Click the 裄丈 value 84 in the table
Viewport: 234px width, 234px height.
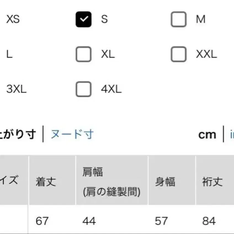pyautogui.click(x=208, y=221)
